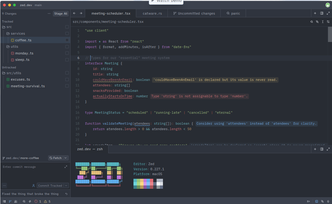Click the Stage All button

(61, 14)
